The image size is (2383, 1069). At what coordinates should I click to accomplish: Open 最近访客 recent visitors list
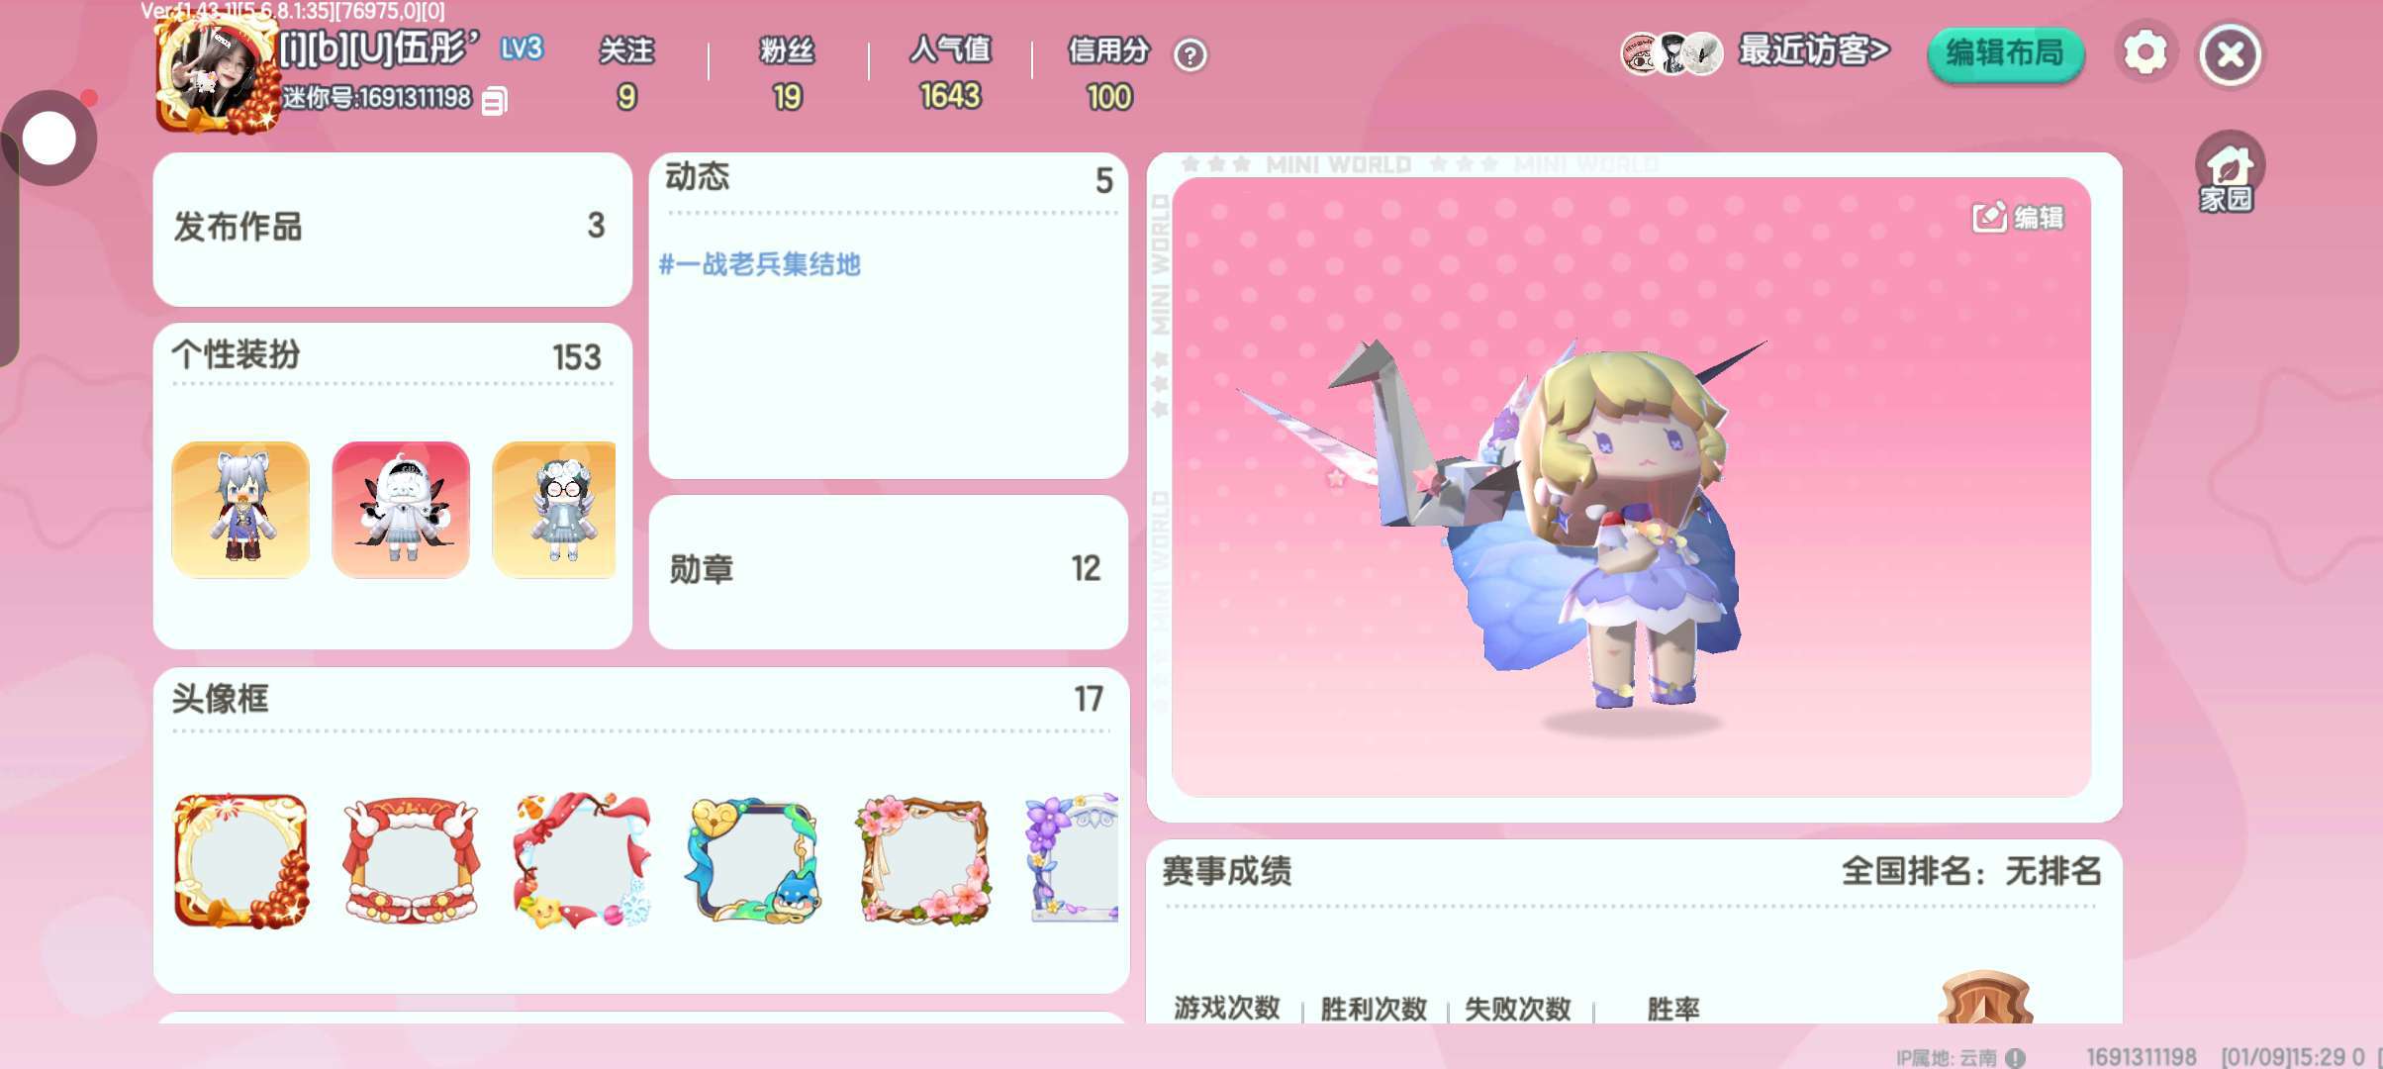pyautogui.click(x=1755, y=51)
